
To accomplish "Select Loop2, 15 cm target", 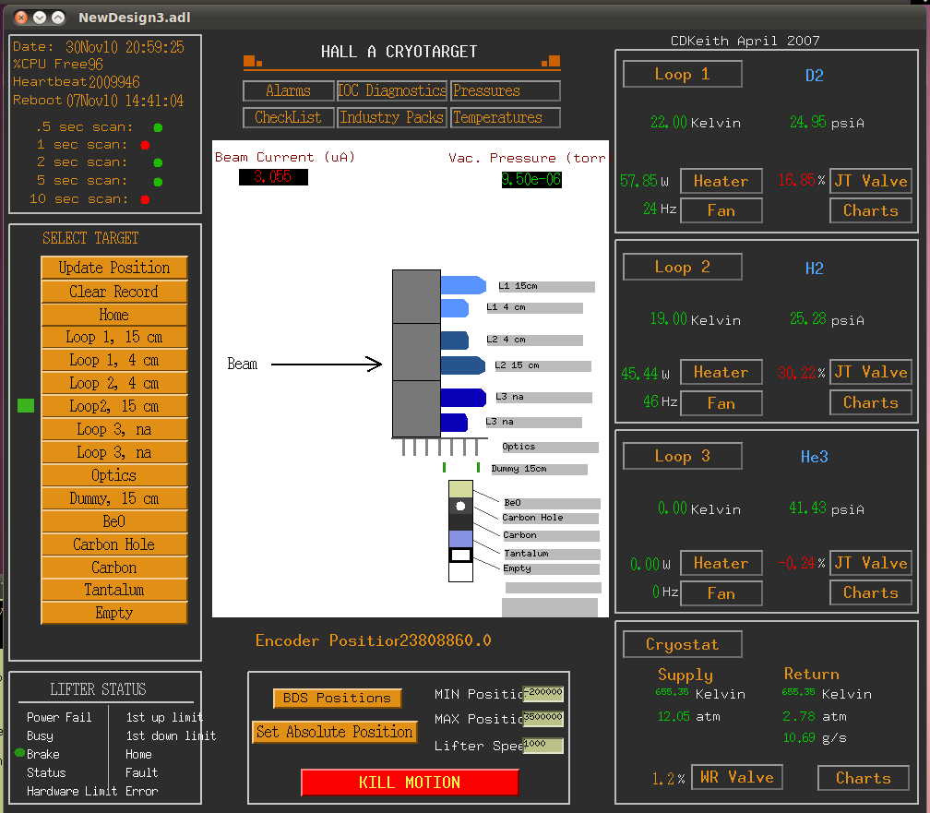I will point(114,406).
